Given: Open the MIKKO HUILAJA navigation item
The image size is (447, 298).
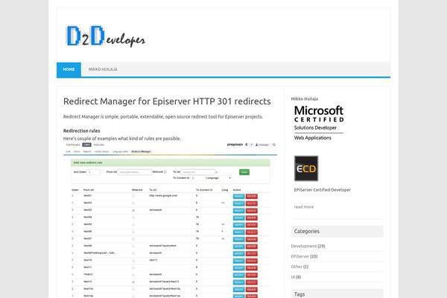Looking at the screenshot, I should pyautogui.click(x=103, y=69).
